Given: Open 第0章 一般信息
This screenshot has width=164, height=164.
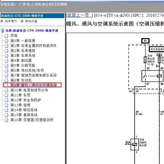Looking at the screenshot, I should pyautogui.click(x=23, y=41).
